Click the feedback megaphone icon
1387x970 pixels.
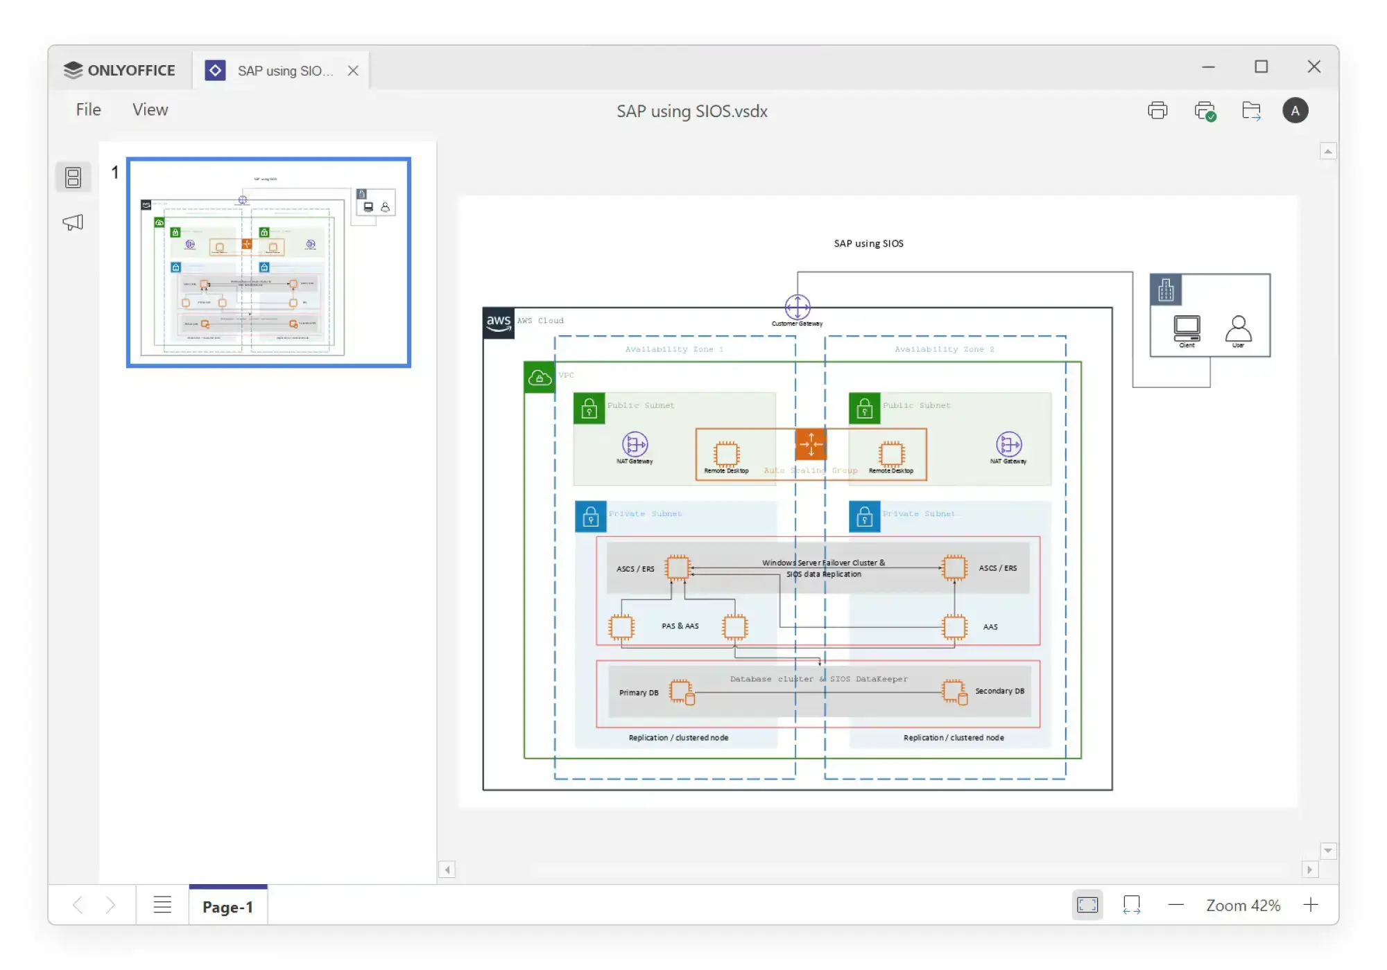click(x=73, y=222)
